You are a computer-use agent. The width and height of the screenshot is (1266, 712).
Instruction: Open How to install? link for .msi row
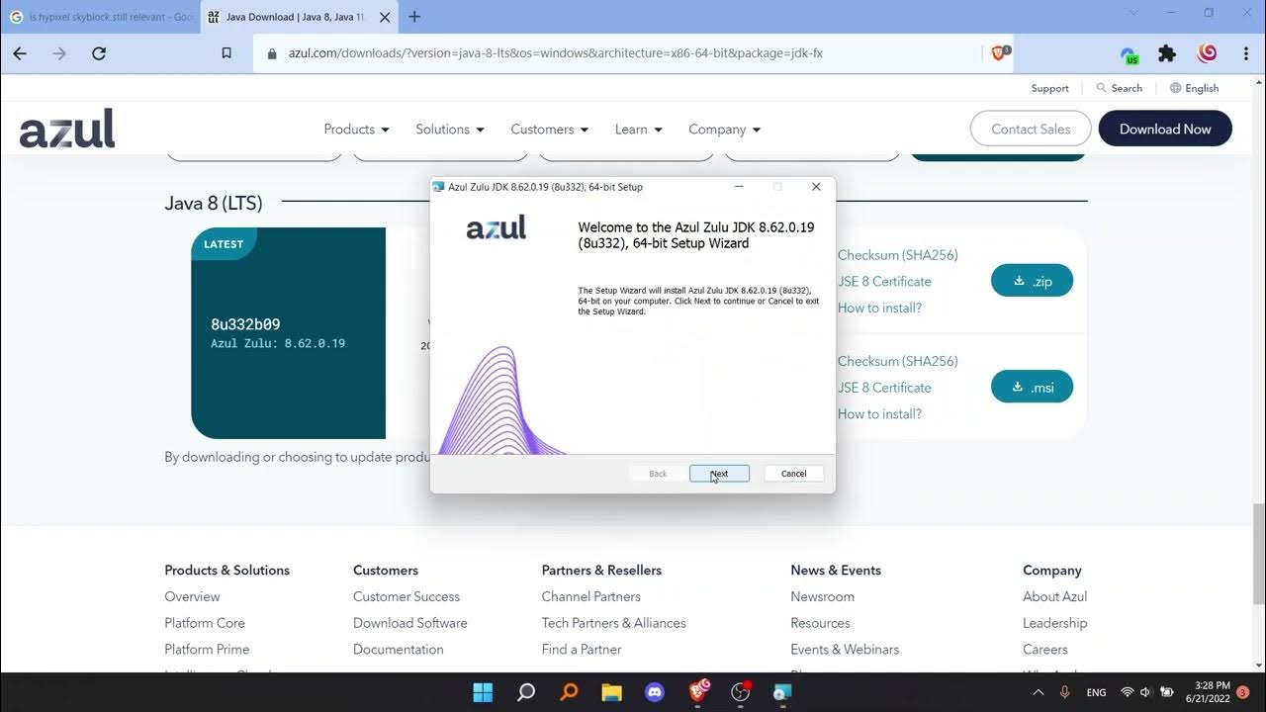pos(879,413)
